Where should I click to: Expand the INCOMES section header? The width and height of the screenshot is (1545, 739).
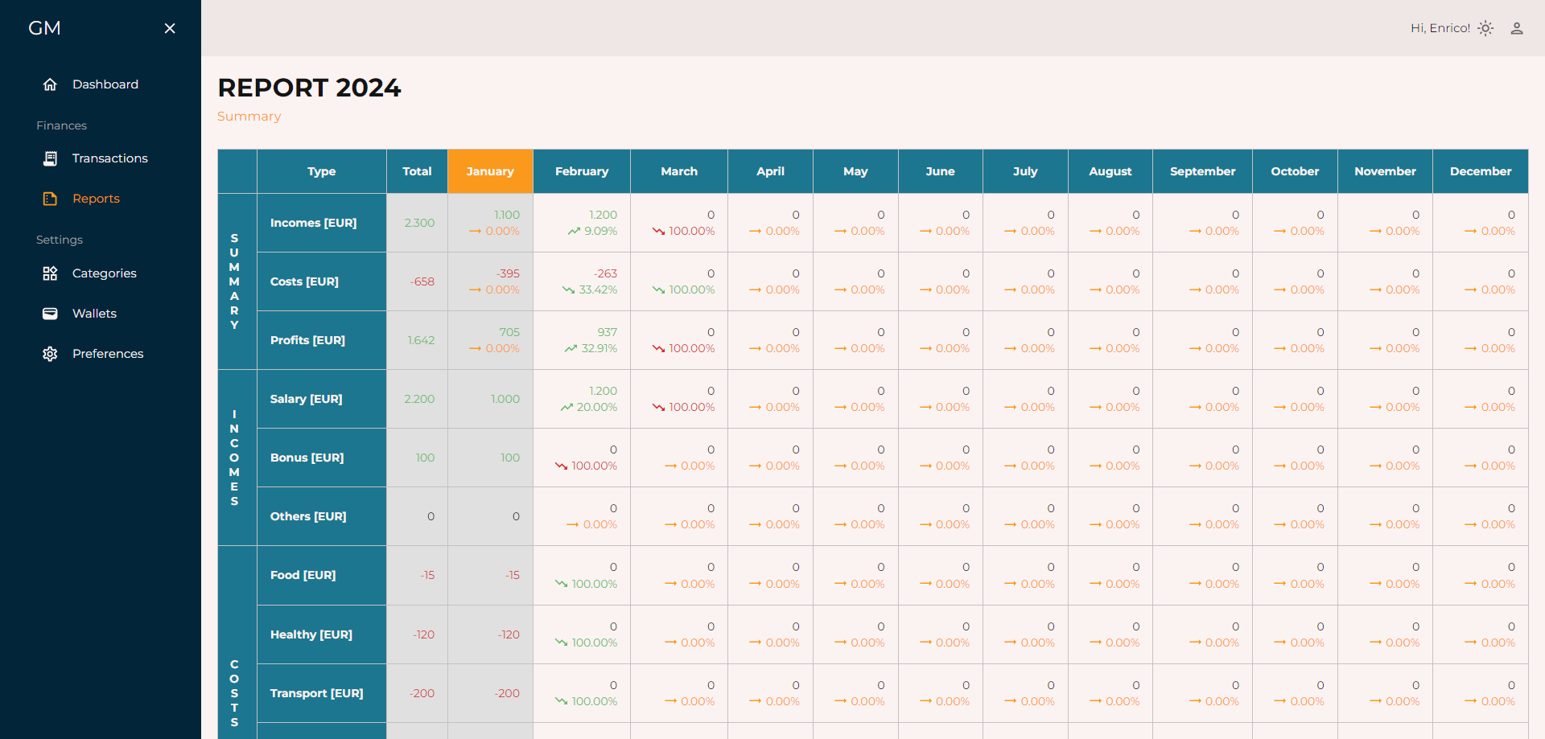click(x=235, y=458)
